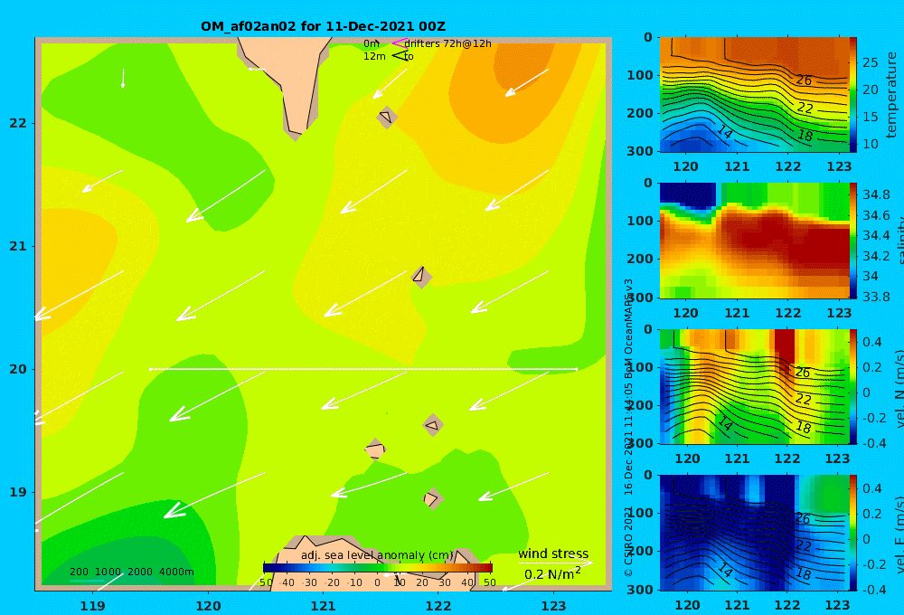Click the magenta drifter arrow legend symbol
Viewport: 904px width, 615px height.
pos(399,43)
